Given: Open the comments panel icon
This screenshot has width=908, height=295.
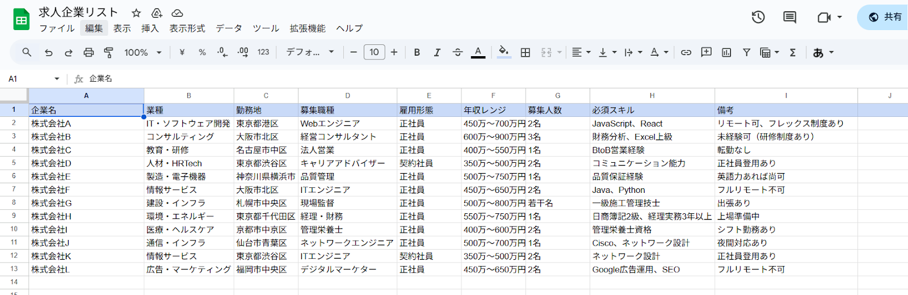Looking at the screenshot, I should coord(789,17).
